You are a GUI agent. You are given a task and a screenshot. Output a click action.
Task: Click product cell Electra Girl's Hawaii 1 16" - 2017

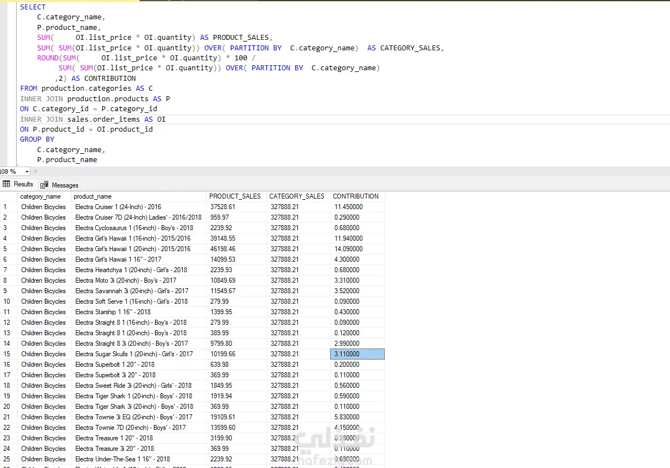coord(138,259)
